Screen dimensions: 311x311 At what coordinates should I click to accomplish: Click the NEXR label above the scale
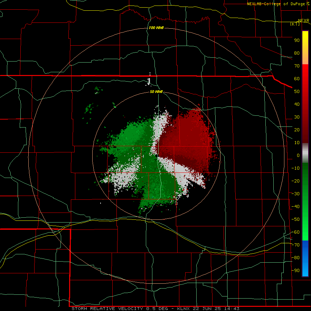click(x=303, y=21)
